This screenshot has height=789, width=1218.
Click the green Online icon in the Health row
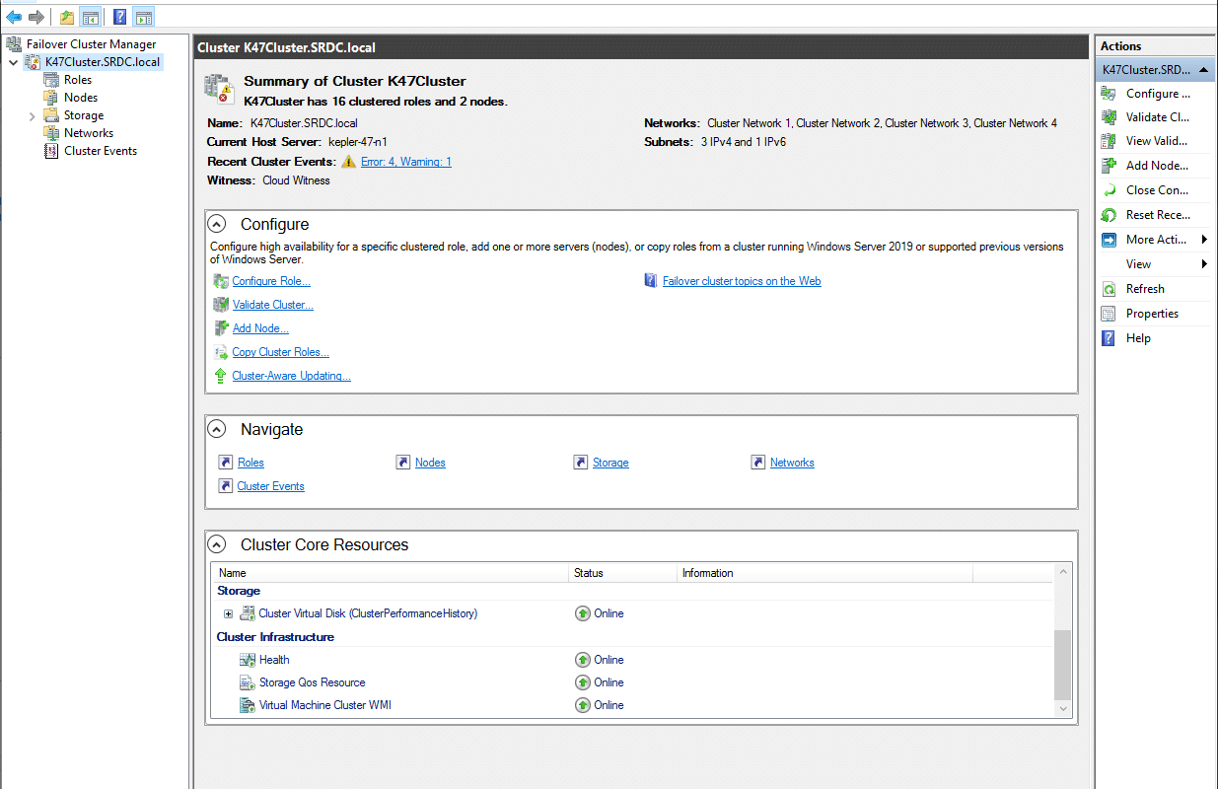583,660
